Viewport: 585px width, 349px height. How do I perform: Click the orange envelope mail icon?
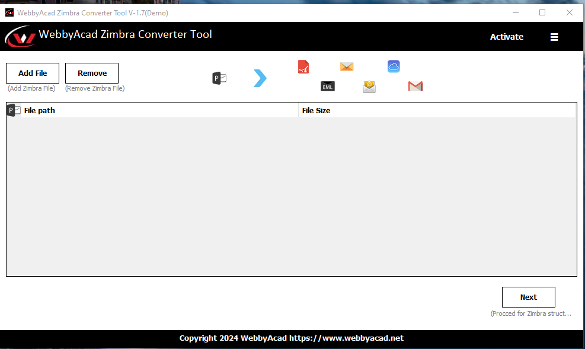347,66
